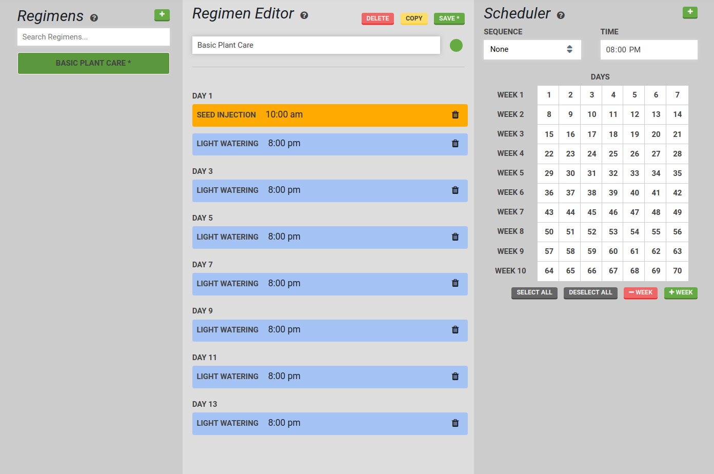Click the Time field showing 08:00 PM

(x=648, y=50)
